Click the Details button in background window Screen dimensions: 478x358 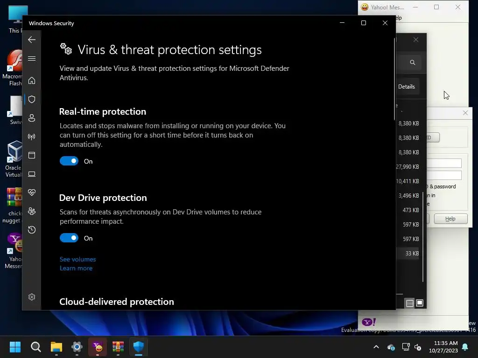[x=407, y=87]
